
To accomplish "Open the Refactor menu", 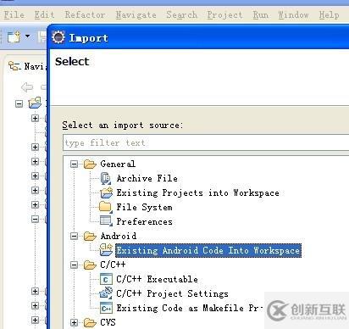I will pos(85,14).
